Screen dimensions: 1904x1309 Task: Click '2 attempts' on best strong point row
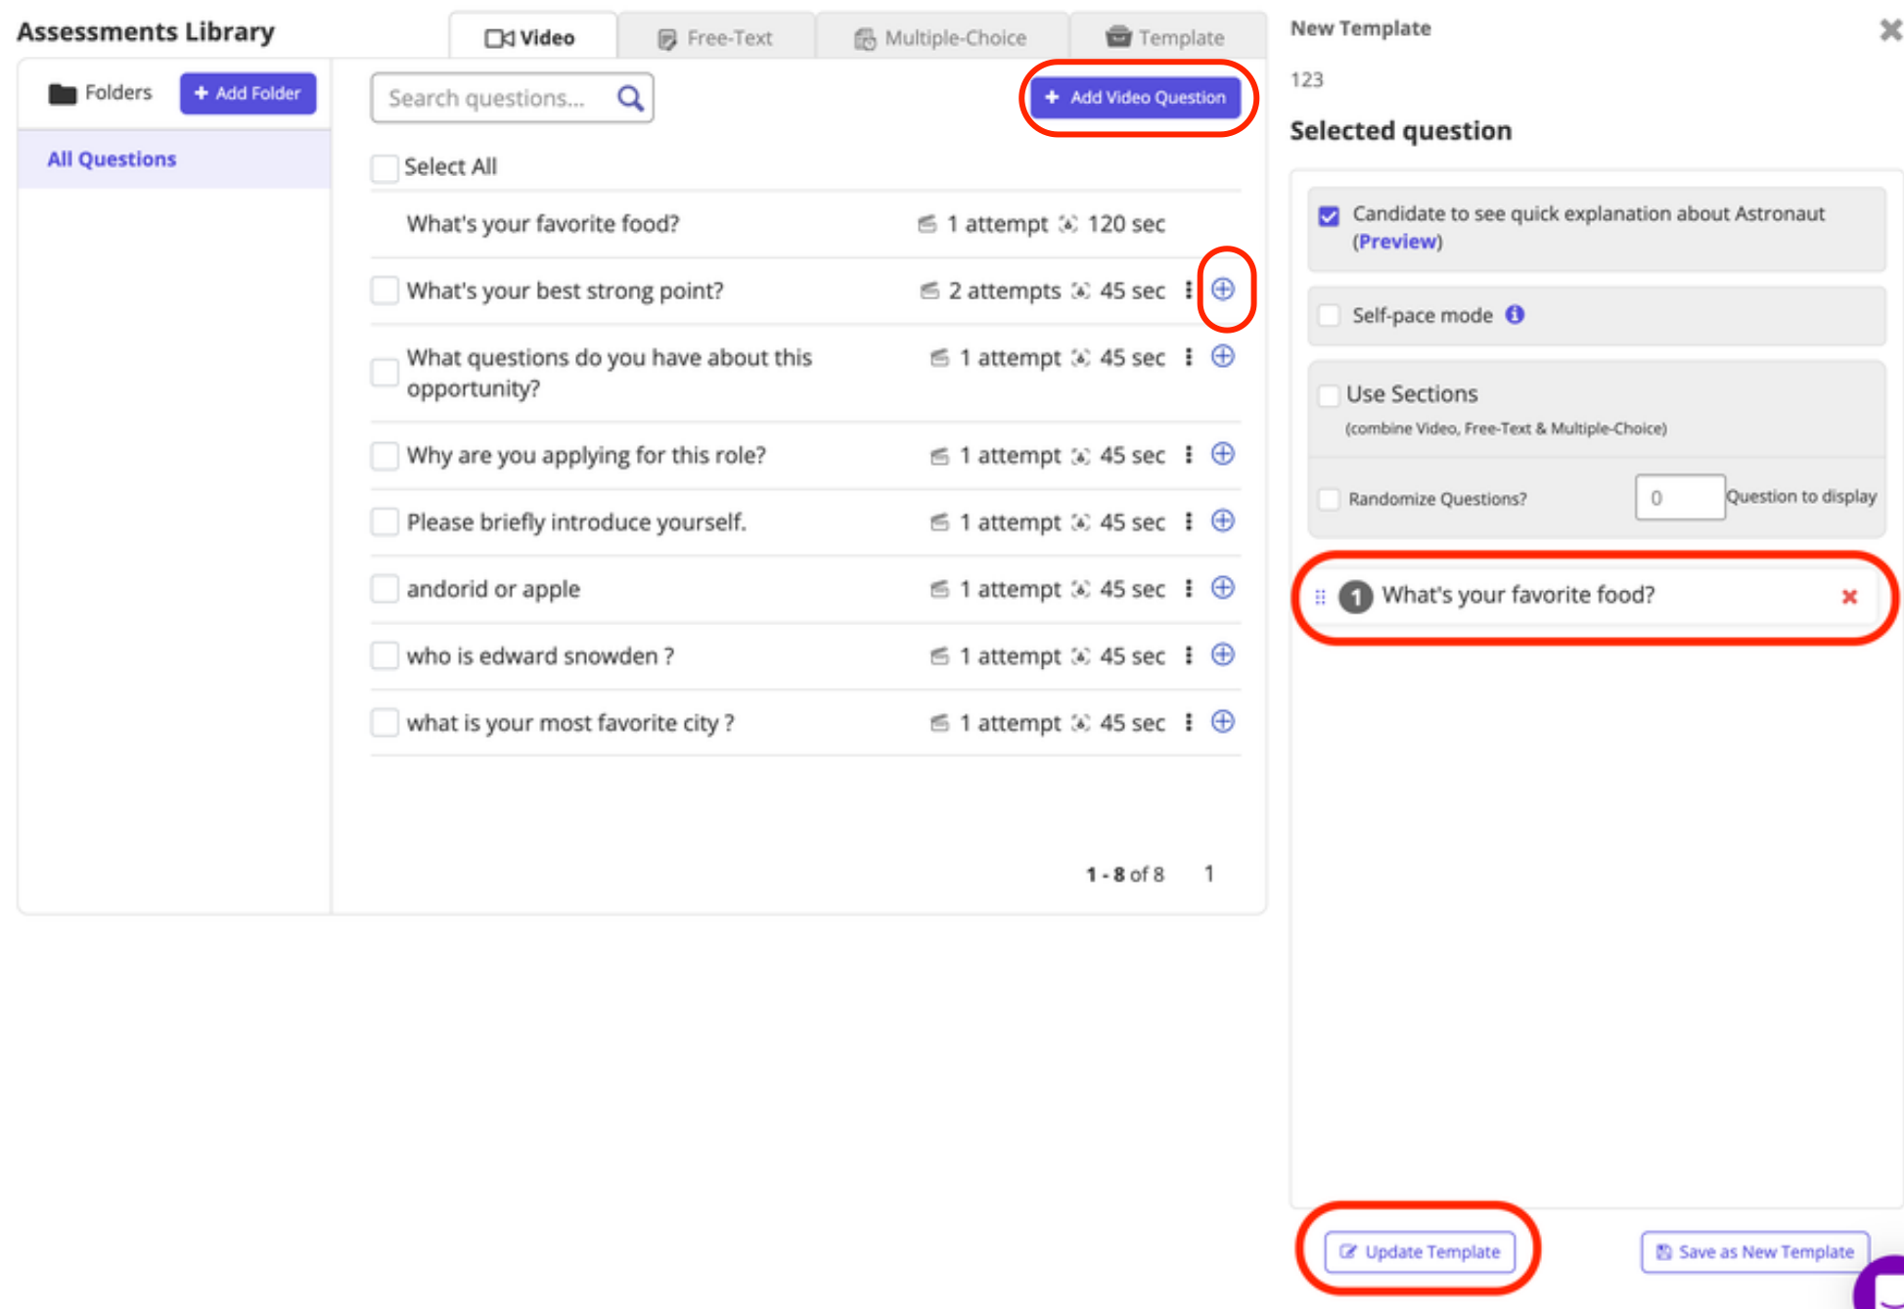1004,291
